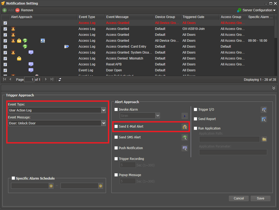
Task: Open the Event Message dropdown
Action: tap(104, 123)
